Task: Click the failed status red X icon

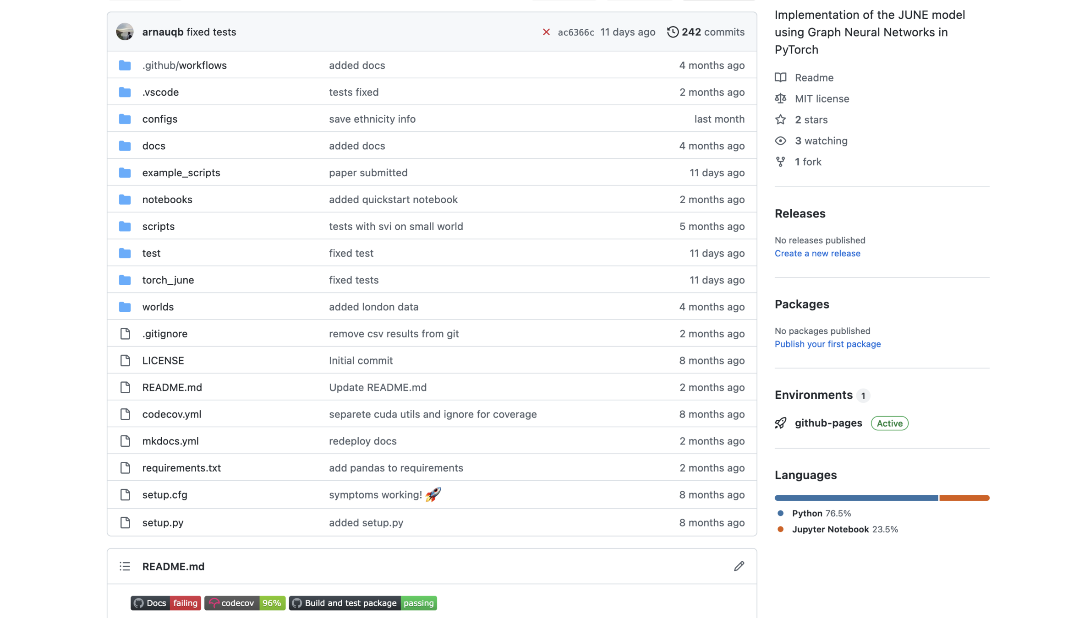Action: coord(546,32)
